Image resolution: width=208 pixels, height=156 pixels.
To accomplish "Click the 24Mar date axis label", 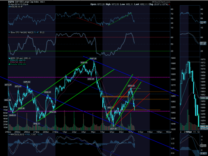I will click(x=8, y=132).
